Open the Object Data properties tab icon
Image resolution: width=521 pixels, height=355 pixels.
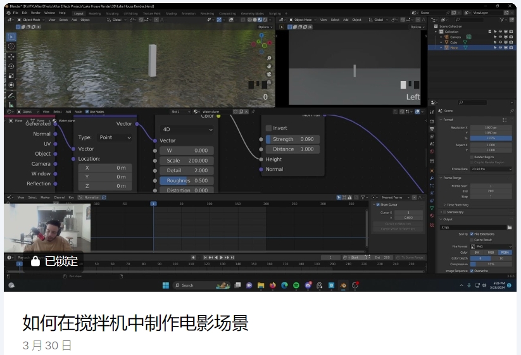pyautogui.click(x=432, y=208)
